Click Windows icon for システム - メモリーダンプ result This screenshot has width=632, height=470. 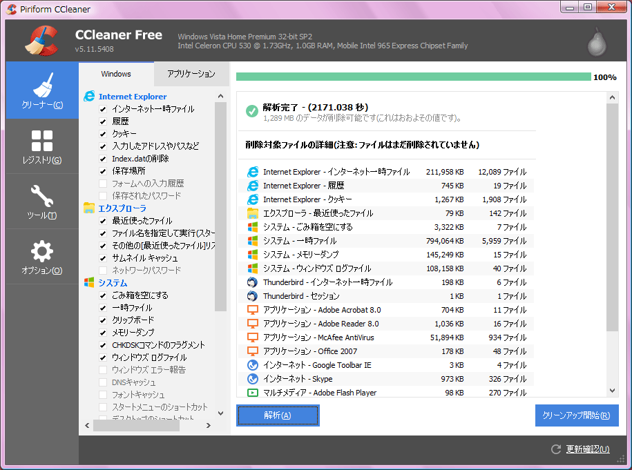(253, 255)
